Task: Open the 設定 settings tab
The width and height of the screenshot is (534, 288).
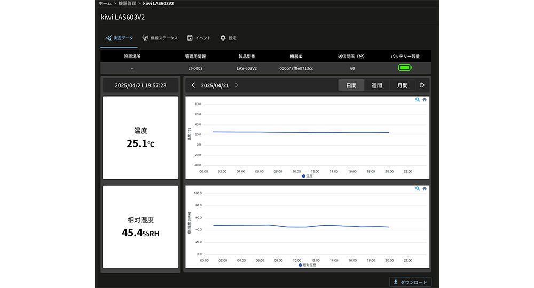Action: point(228,38)
